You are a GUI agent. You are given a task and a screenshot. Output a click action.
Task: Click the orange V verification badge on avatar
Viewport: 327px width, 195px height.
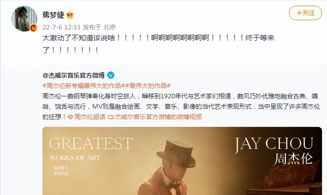coord(33,28)
